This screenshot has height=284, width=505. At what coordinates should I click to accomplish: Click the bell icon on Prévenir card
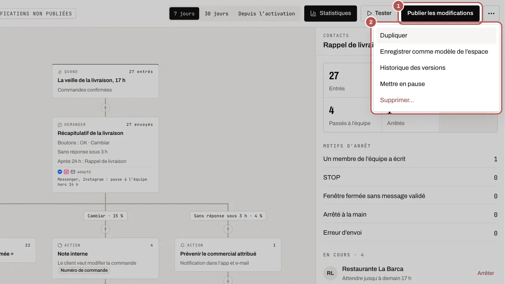[183, 245]
